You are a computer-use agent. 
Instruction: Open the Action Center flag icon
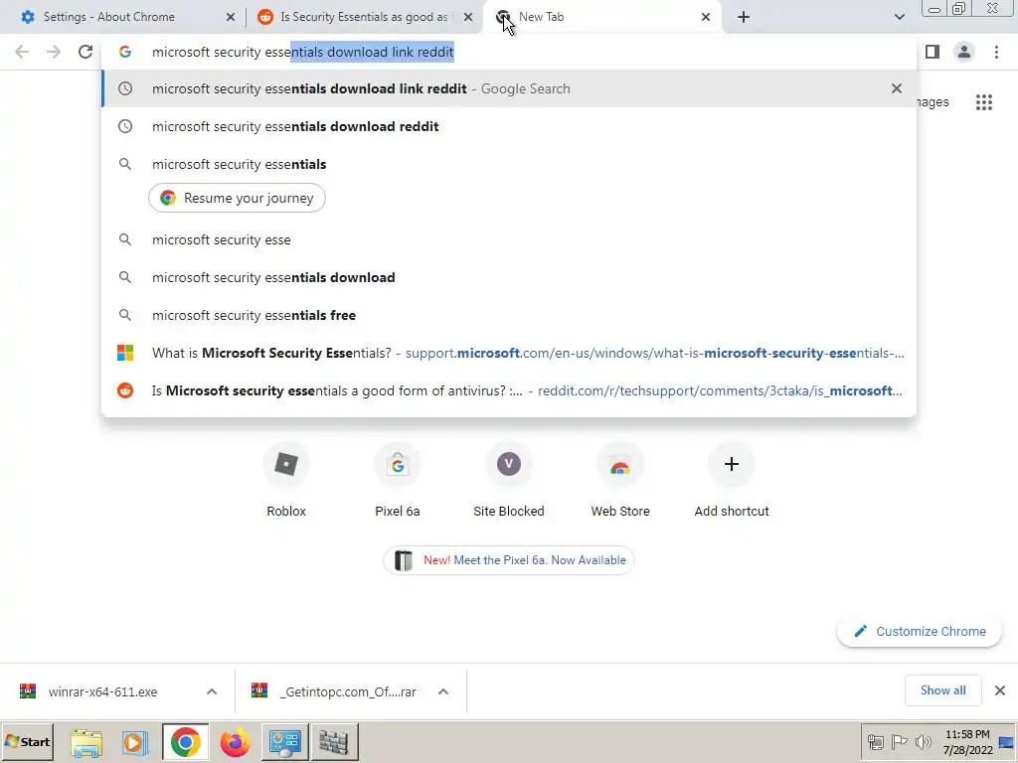click(x=899, y=741)
